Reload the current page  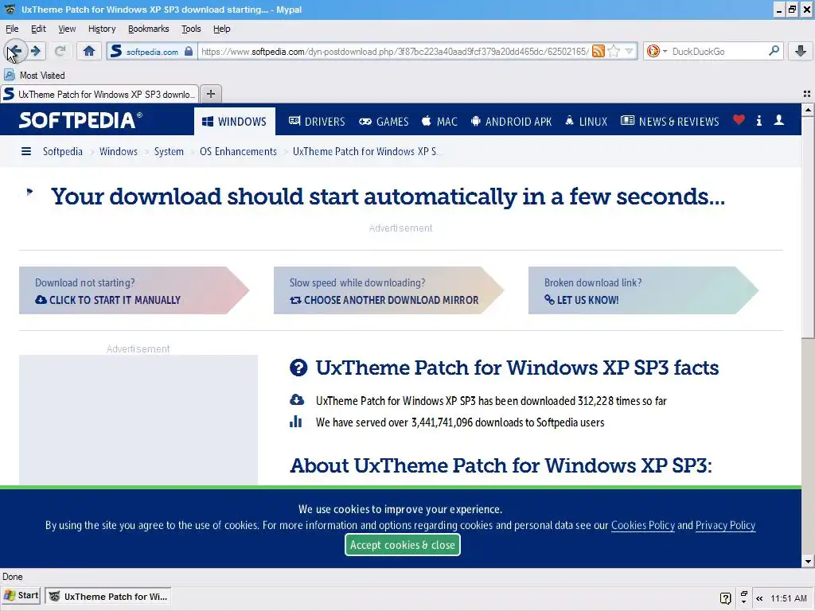click(x=60, y=51)
